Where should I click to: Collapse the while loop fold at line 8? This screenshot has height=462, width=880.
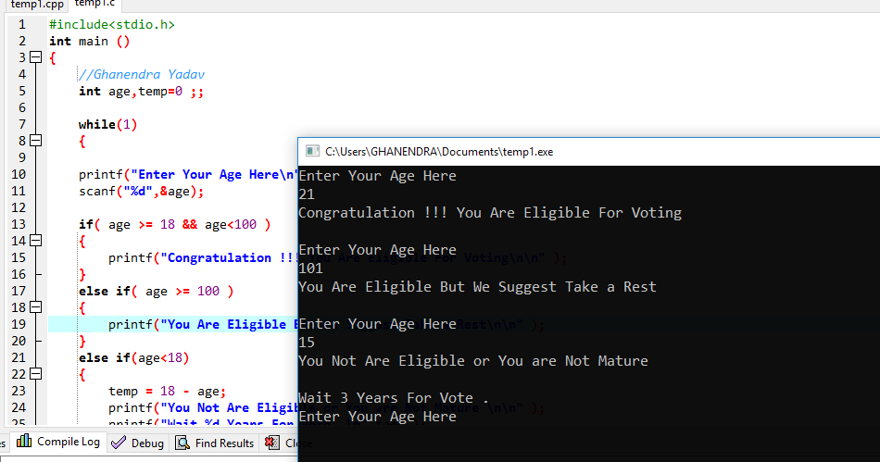click(36, 141)
